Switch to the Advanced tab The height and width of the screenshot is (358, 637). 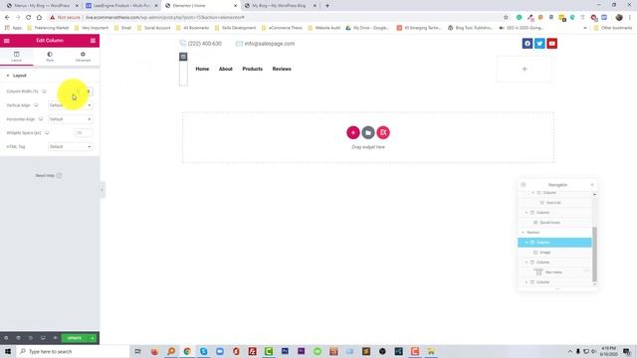click(83, 57)
